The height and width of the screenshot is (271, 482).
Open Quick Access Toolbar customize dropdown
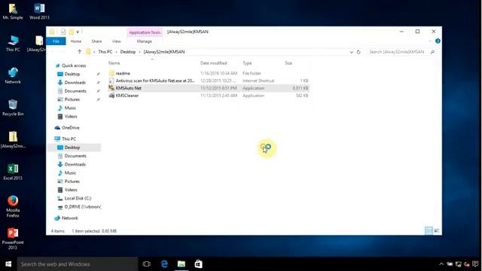point(78,32)
